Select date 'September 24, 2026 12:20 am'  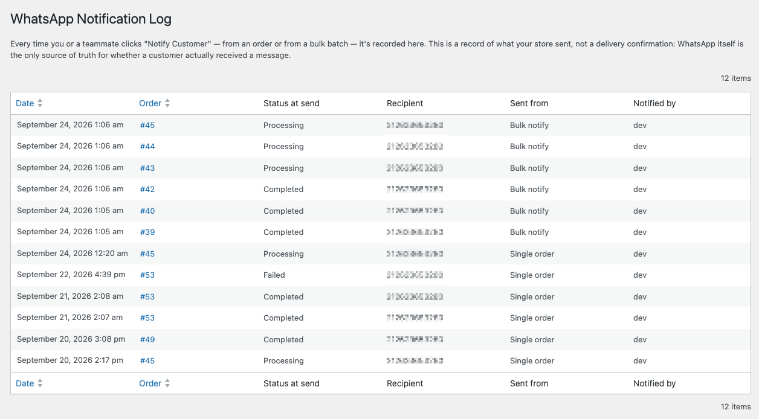[73, 254]
